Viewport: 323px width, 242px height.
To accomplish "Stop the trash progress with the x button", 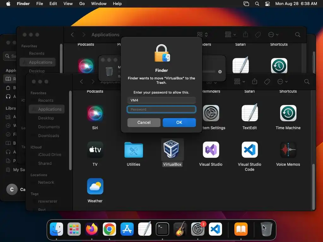I will point(220,72).
